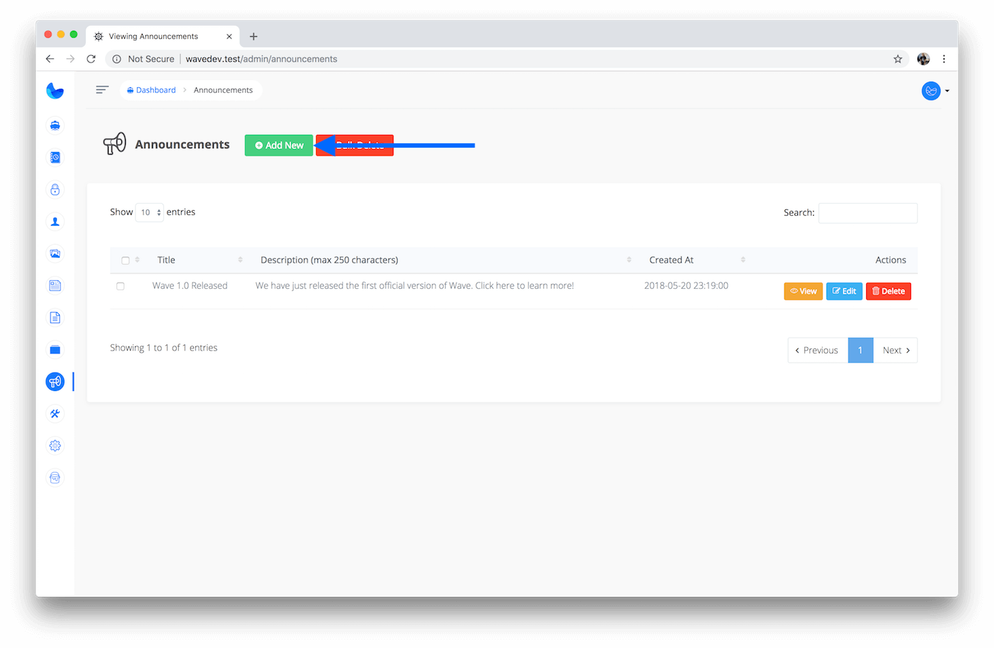Tick the select-all checkbox in table header
Image resolution: width=994 pixels, height=648 pixels.
(126, 260)
